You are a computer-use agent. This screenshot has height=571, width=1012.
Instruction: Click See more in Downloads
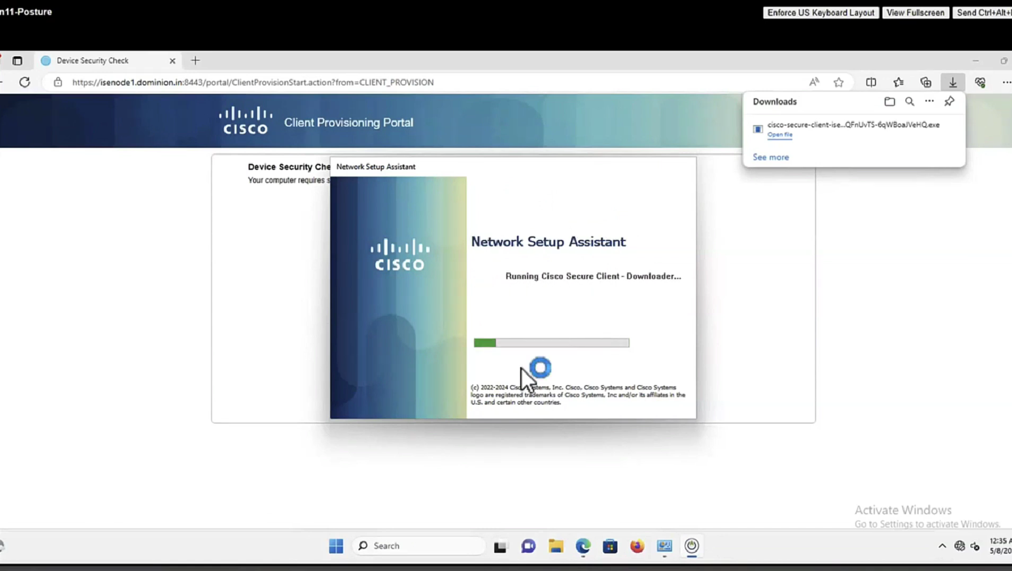coord(771,157)
